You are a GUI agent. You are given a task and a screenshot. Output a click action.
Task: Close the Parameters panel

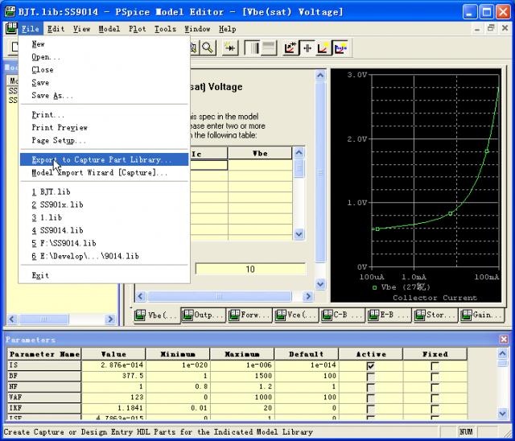click(504, 340)
